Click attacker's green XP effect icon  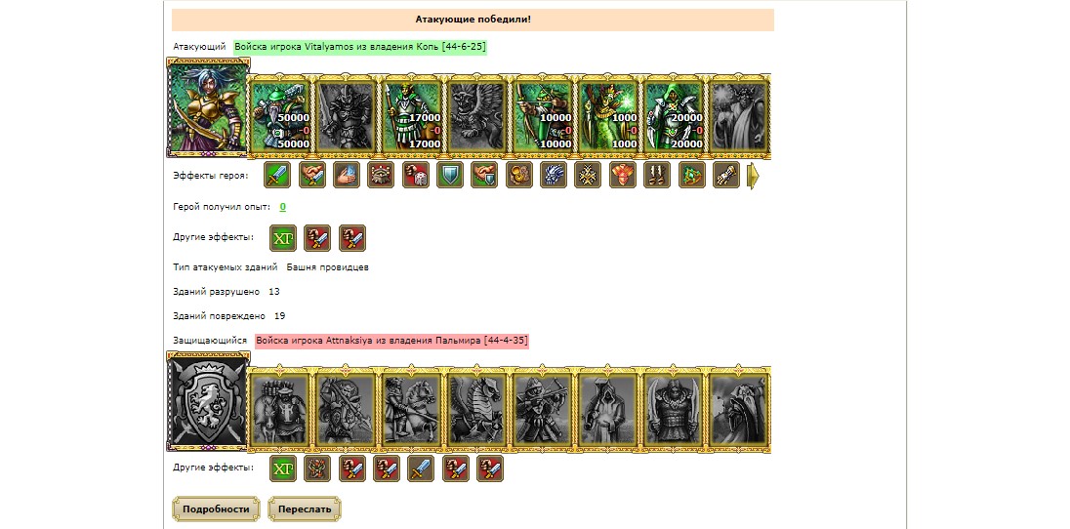[283, 238]
